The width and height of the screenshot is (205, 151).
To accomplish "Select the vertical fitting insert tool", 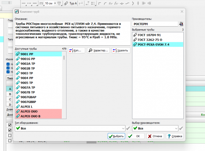I will coord(138,3).
